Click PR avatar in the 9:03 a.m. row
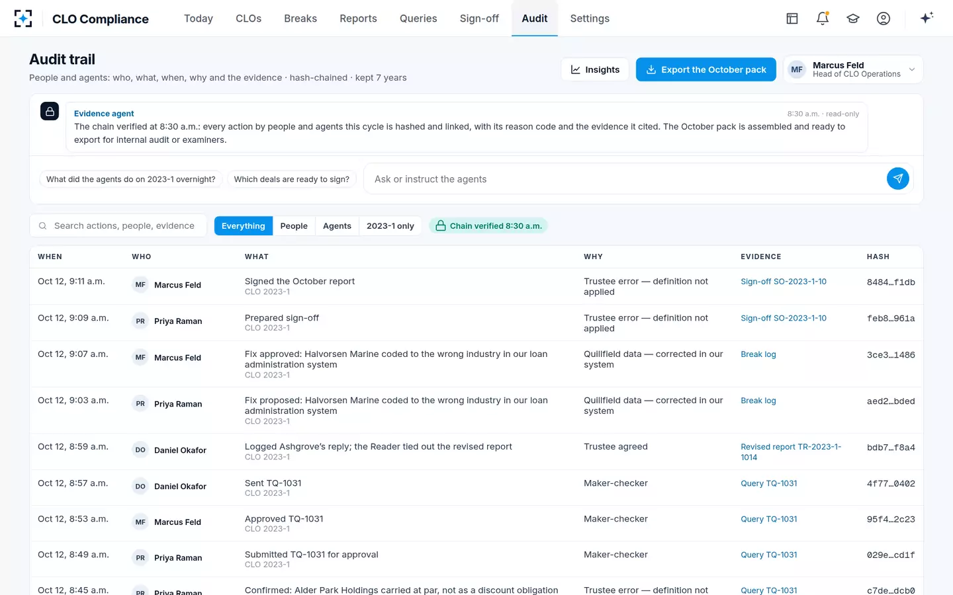 pos(140,404)
